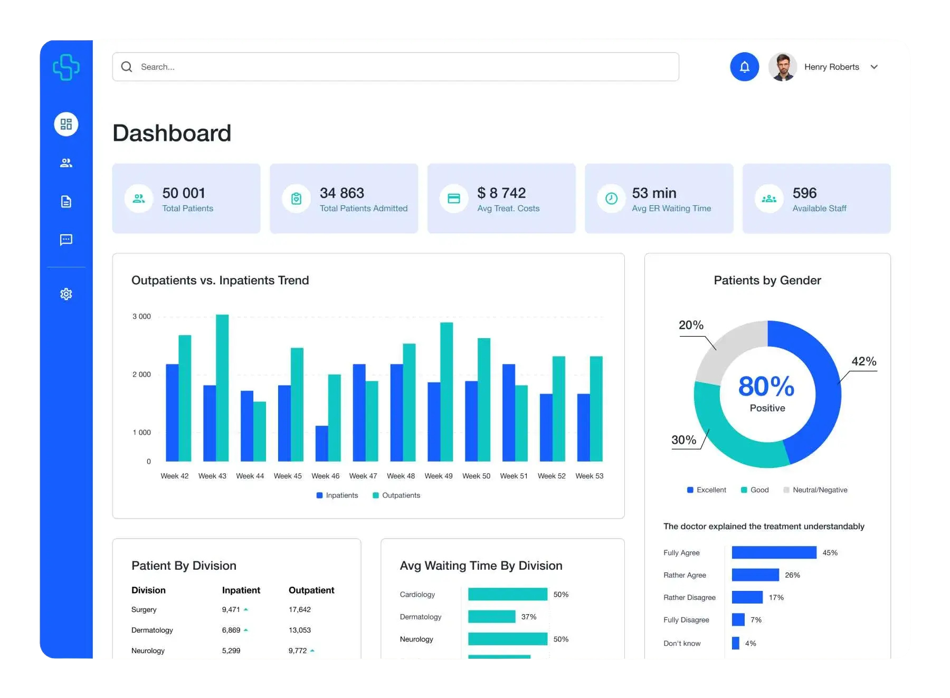This screenshot has width=950, height=698.
Task: Open notifications bell button
Action: click(x=744, y=67)
